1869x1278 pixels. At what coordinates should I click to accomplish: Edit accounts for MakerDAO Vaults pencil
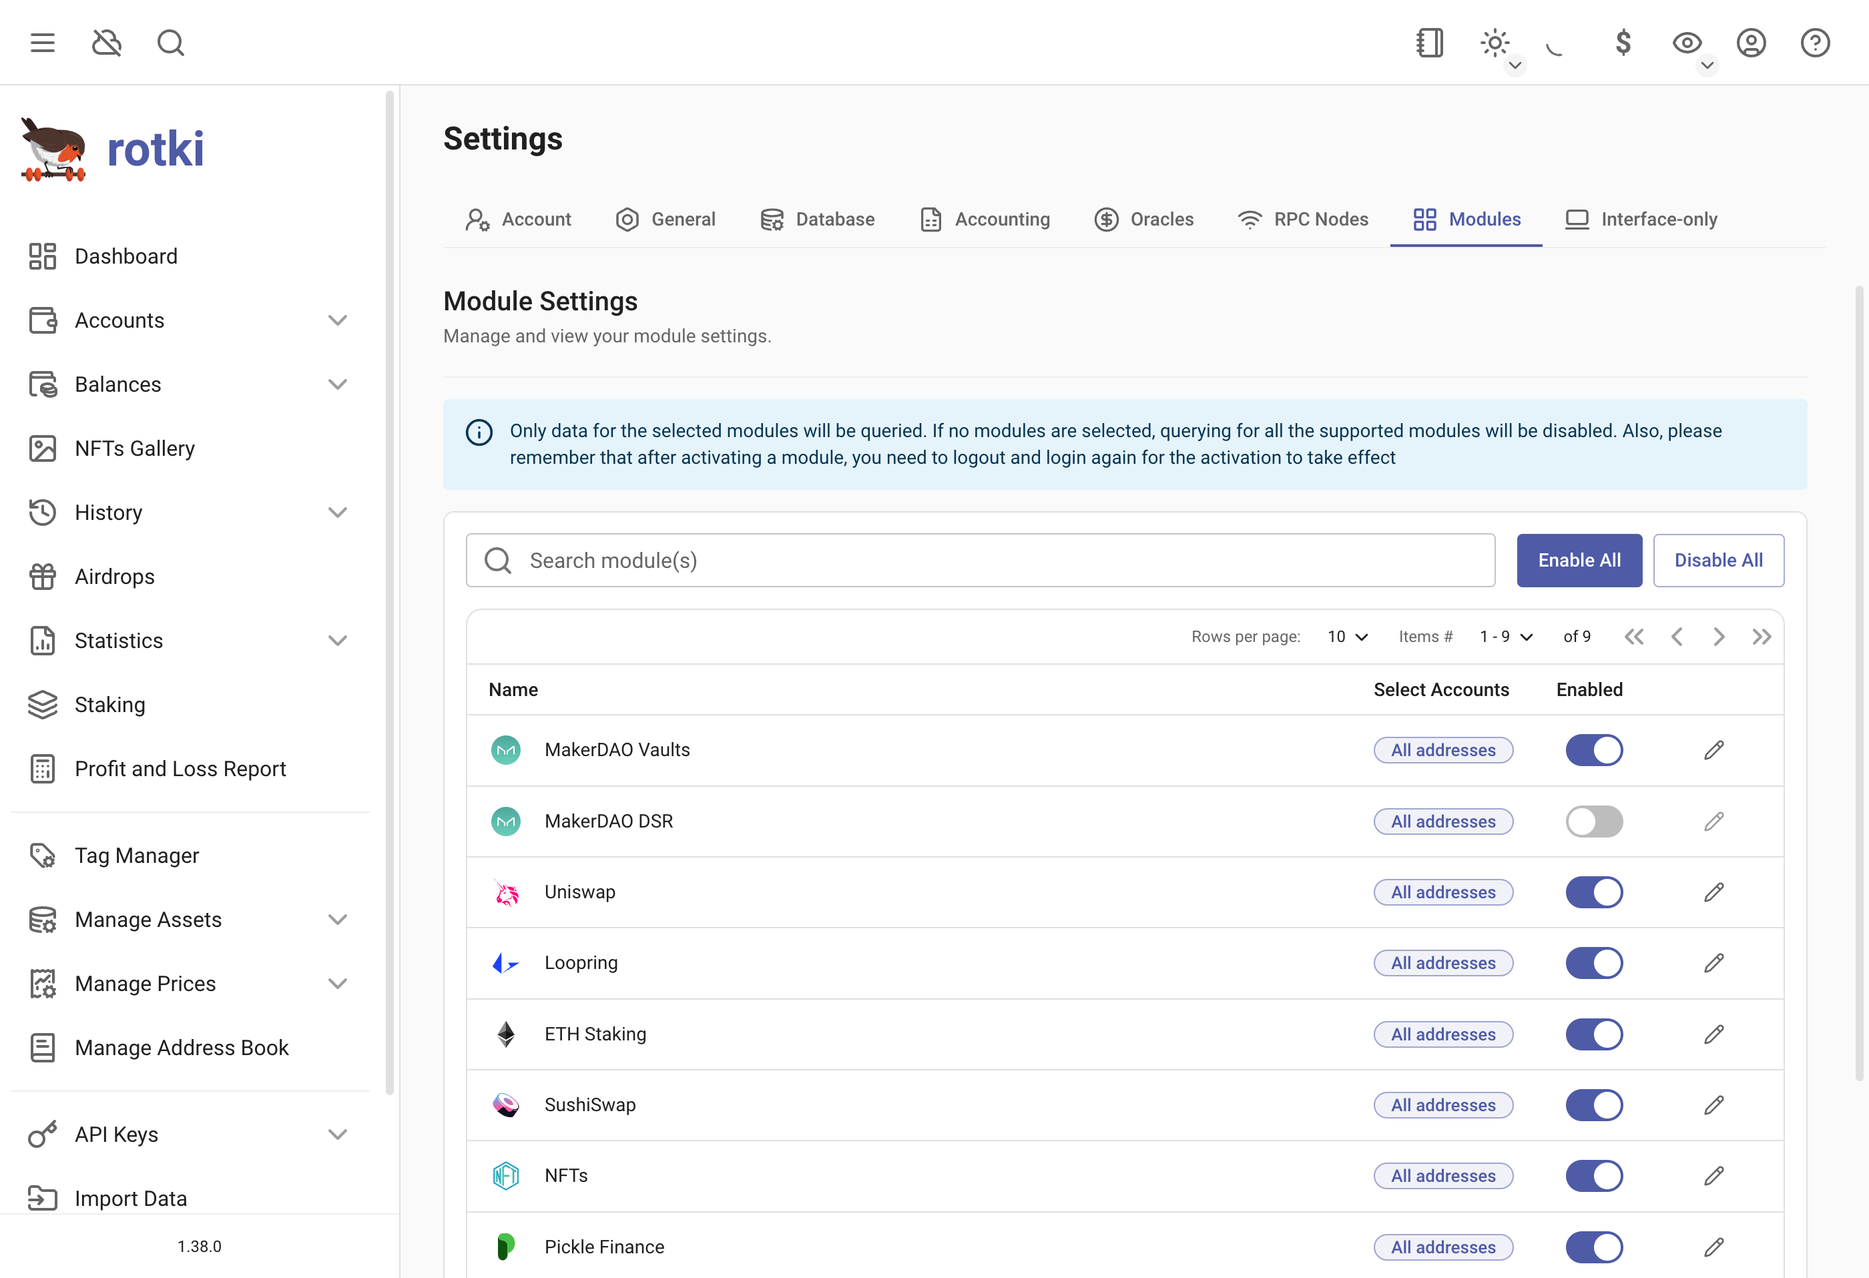click(x=1713, y=750)
